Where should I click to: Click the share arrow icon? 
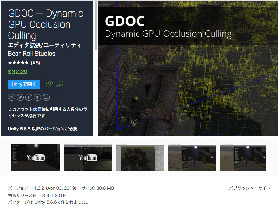point(11,97)
